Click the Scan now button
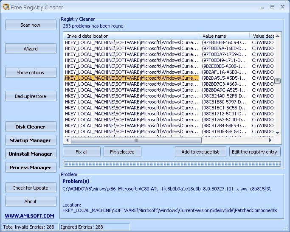The width and height of the screenshot is (290, 232). pyautogui.click(x=31, y=25)
